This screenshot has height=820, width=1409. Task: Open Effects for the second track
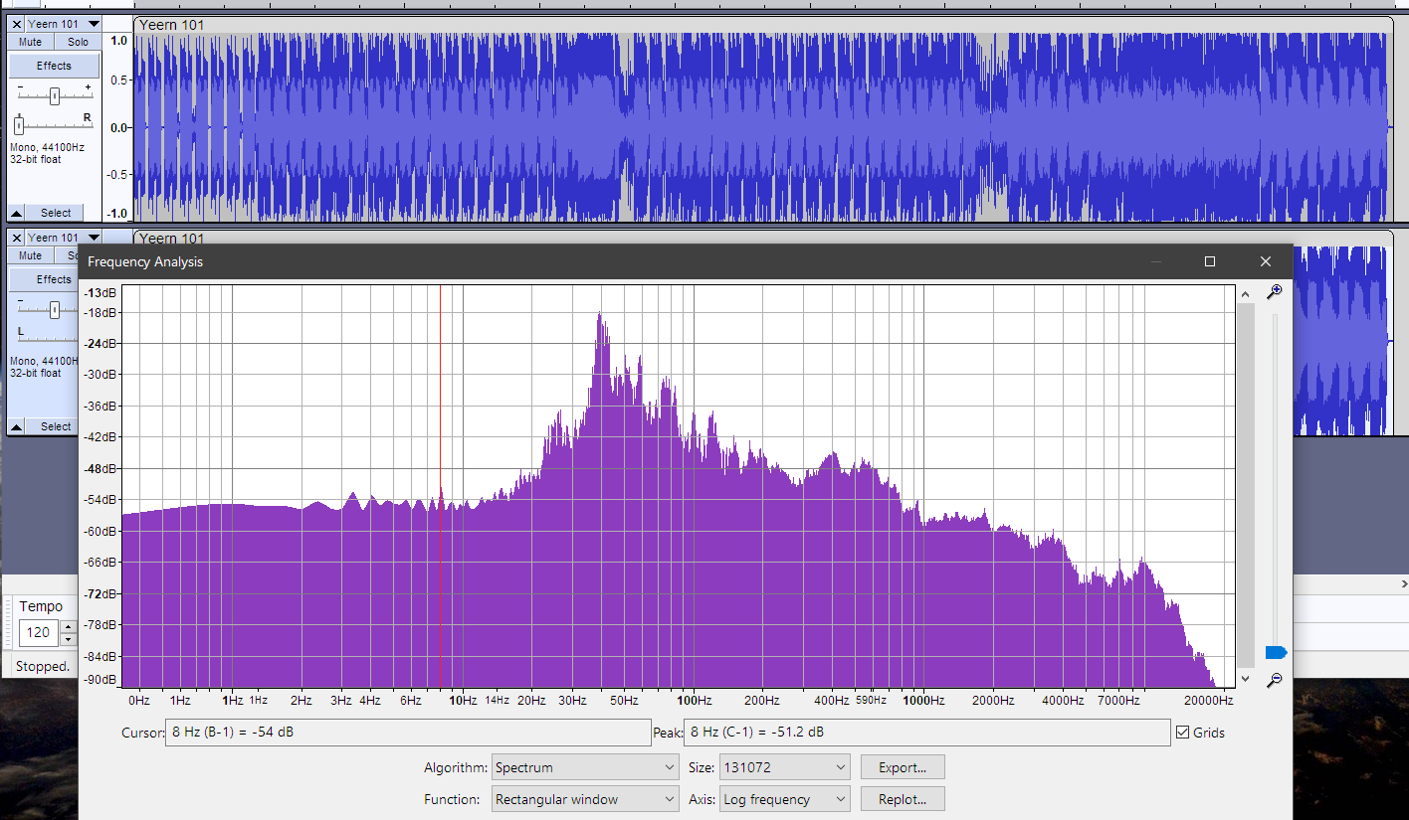tap(44, 279)
